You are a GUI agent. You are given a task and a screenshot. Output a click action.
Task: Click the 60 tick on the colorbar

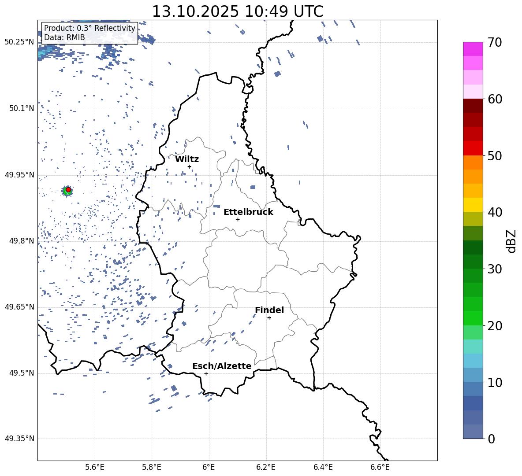coord(495,99)
